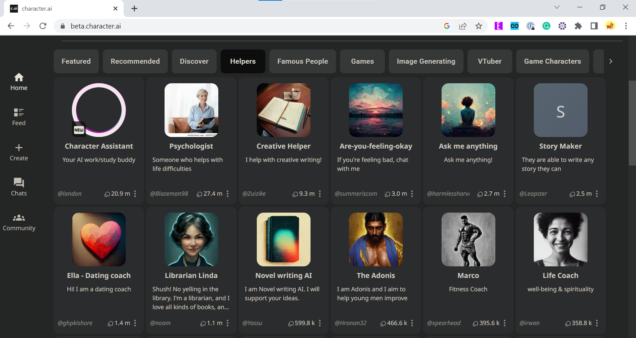
Task: Show more category tabs with the right chevron
Action: click(x=611, y=61)
